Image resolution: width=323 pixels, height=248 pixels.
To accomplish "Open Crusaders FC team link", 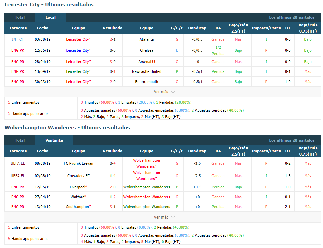I will tap(79, 176).
